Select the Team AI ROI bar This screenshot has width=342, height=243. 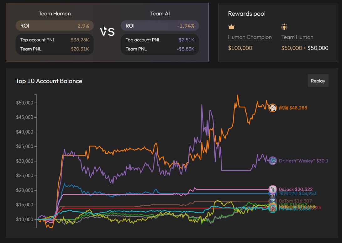pos(160,26)
